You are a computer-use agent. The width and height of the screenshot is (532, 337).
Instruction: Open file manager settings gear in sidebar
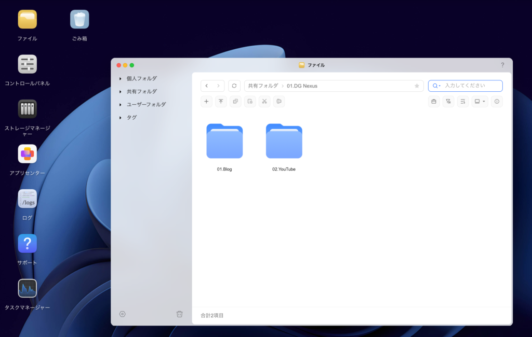tap(123, 314)
